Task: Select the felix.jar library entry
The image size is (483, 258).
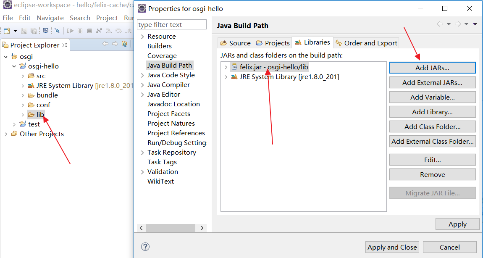Action: click(x=274, y=67)
